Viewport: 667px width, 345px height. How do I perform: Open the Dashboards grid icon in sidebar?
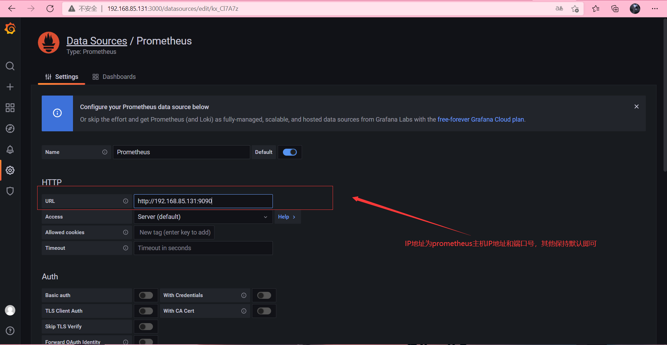coord(10,108)
